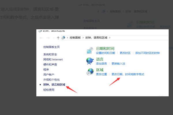Image resolution: width=173 pixels, height=115 pixels.
Task: Click 更换输入法 link
Action: (118, 64)
